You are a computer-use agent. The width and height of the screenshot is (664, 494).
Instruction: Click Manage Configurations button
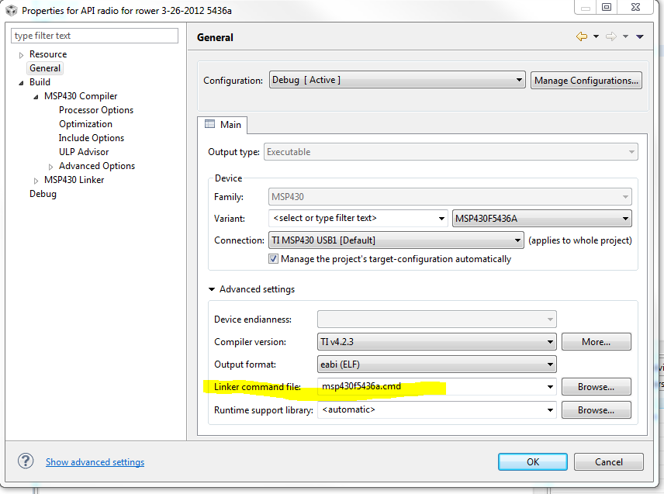click(x=586, y=80)
